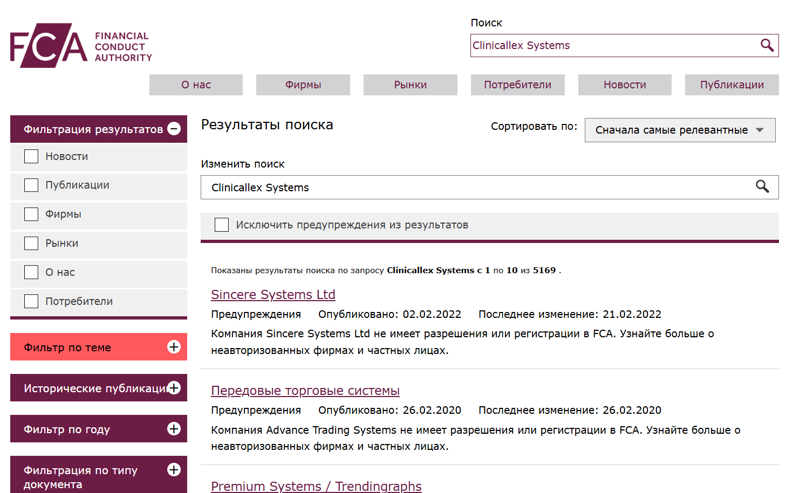Screen dimensions: 786x493
Task: Open Premium Systems / Trendingraphs result
Action: tap(316, 486)
